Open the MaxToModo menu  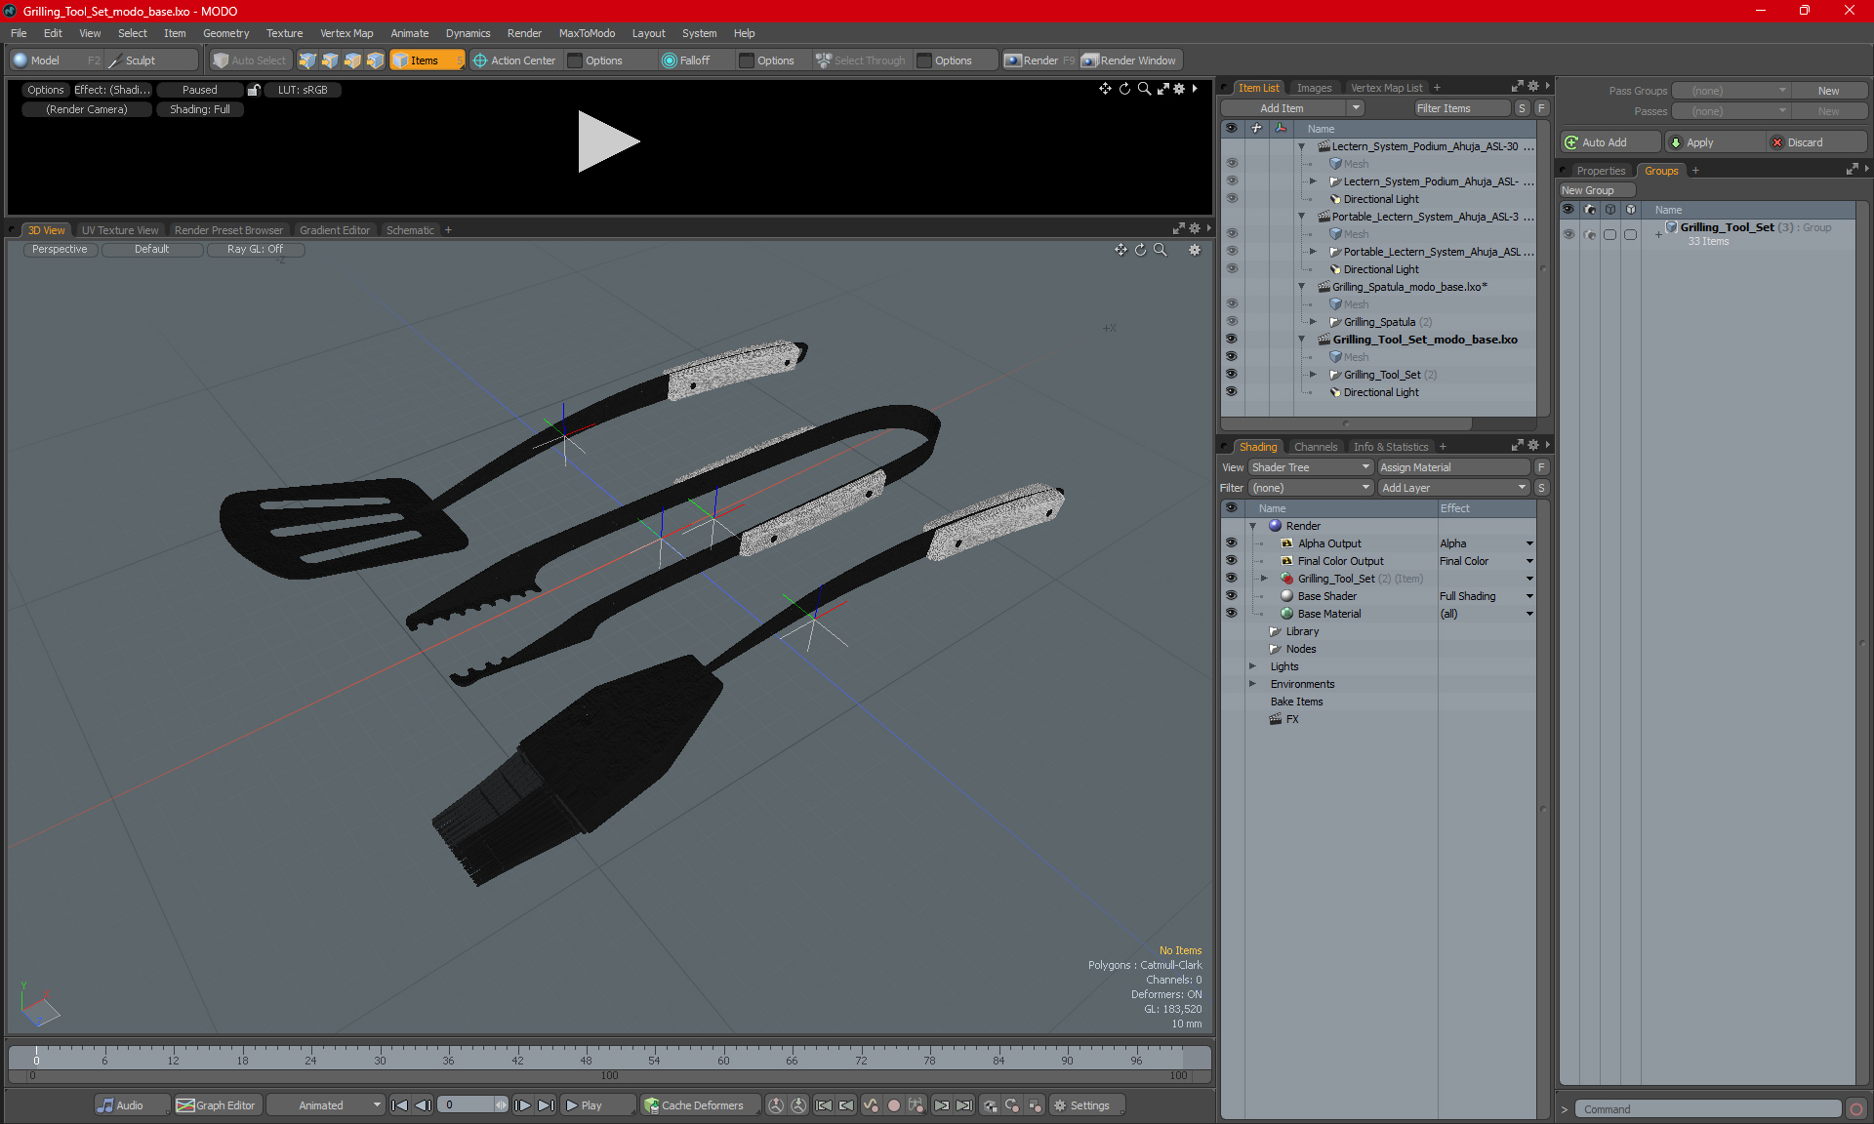coord(587,33)
